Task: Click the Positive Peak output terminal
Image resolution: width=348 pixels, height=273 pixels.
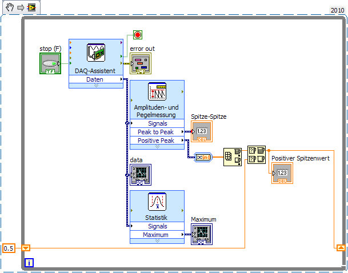Action: pos(157,140)
